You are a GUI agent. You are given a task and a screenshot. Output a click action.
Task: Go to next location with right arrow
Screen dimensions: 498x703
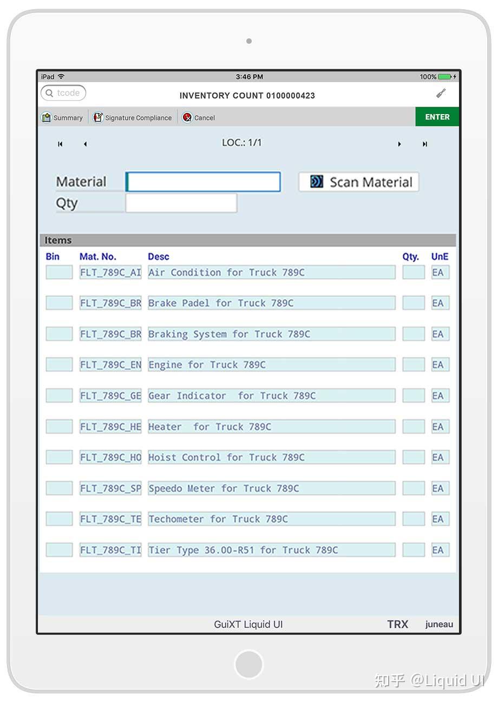pyautogui.click(x=399, y=144)
